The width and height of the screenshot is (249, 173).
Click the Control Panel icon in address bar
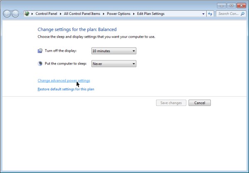click(x=27, y=14)
